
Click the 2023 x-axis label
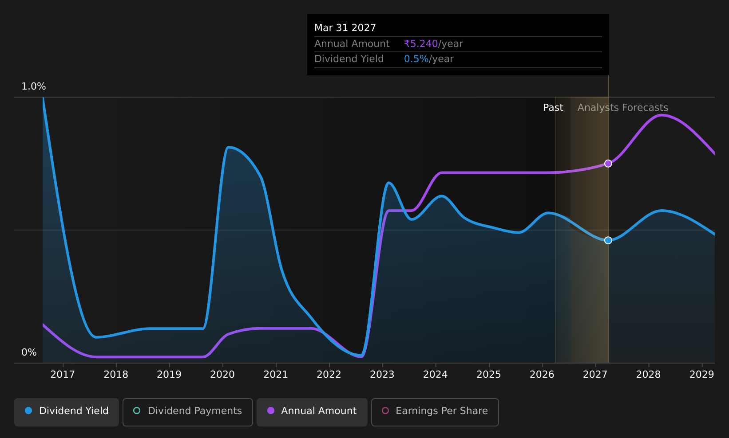click(382, 375)
